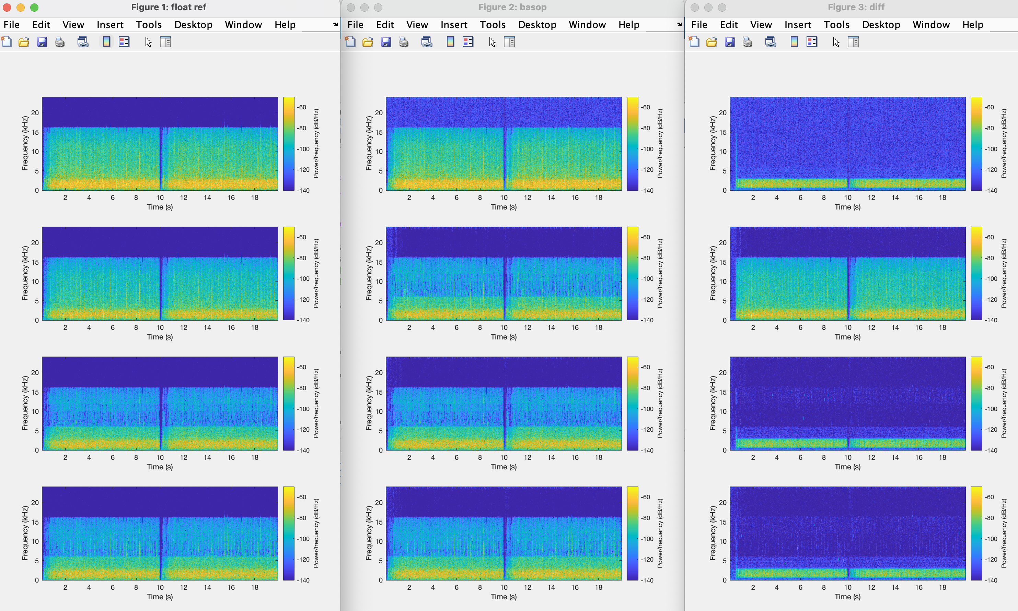
Task: Open Desktop menu in Figure 2
Action: (537, 25)
